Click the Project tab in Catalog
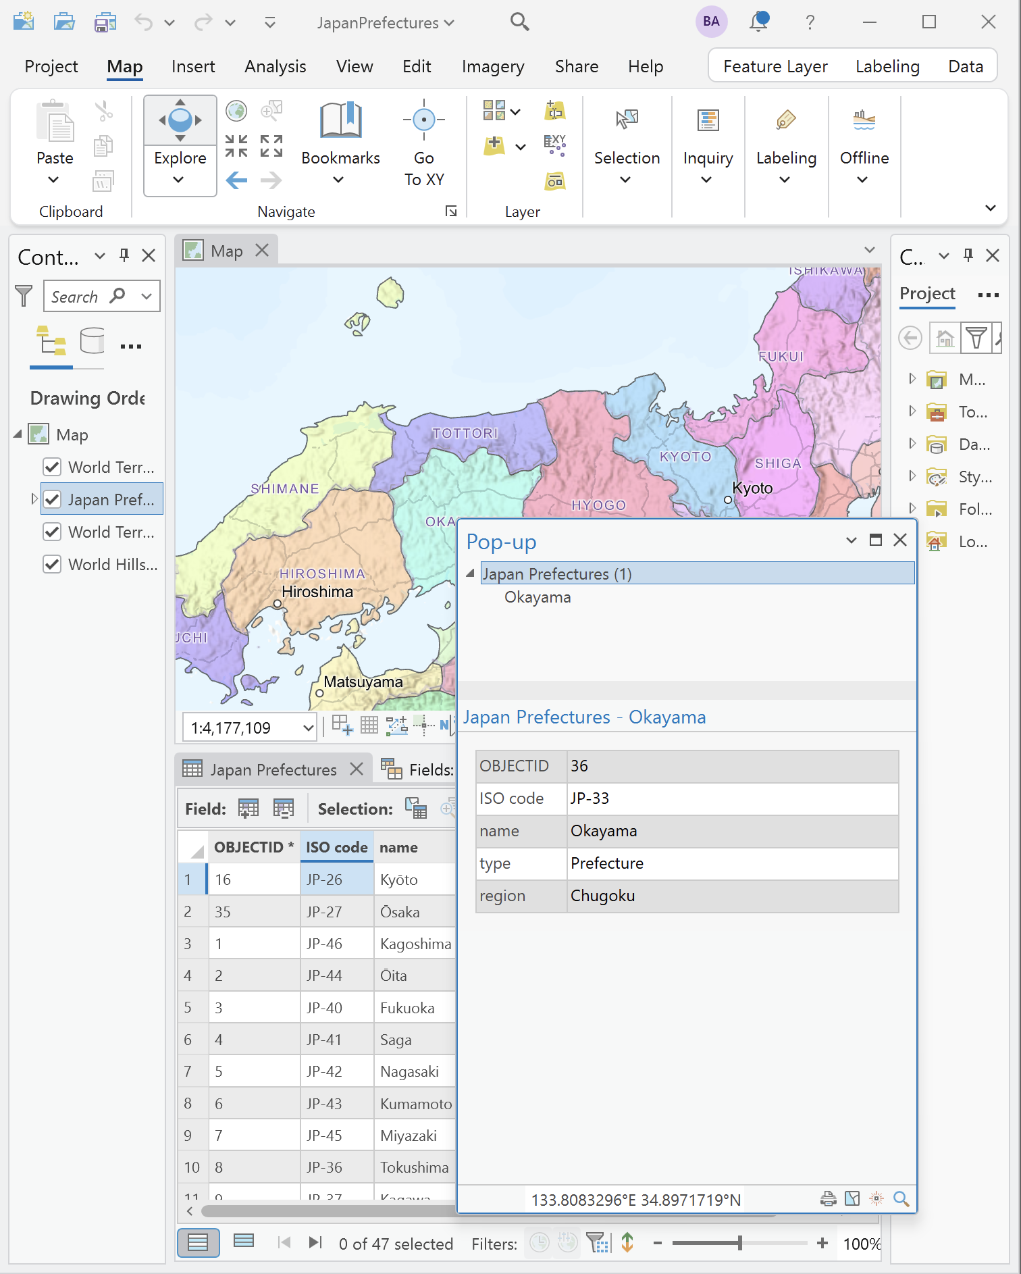 927,293
